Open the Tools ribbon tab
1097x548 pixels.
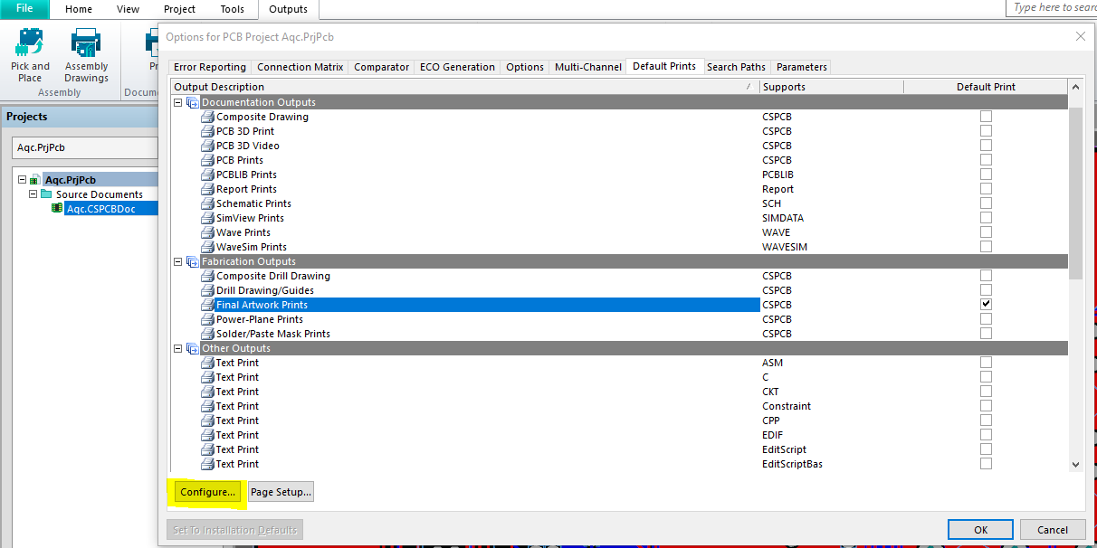point(232,9)
